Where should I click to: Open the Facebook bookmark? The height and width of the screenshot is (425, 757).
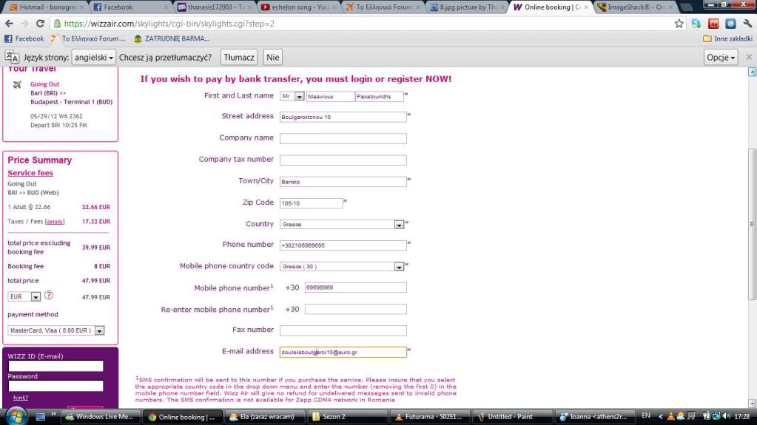tap(24, 38)
